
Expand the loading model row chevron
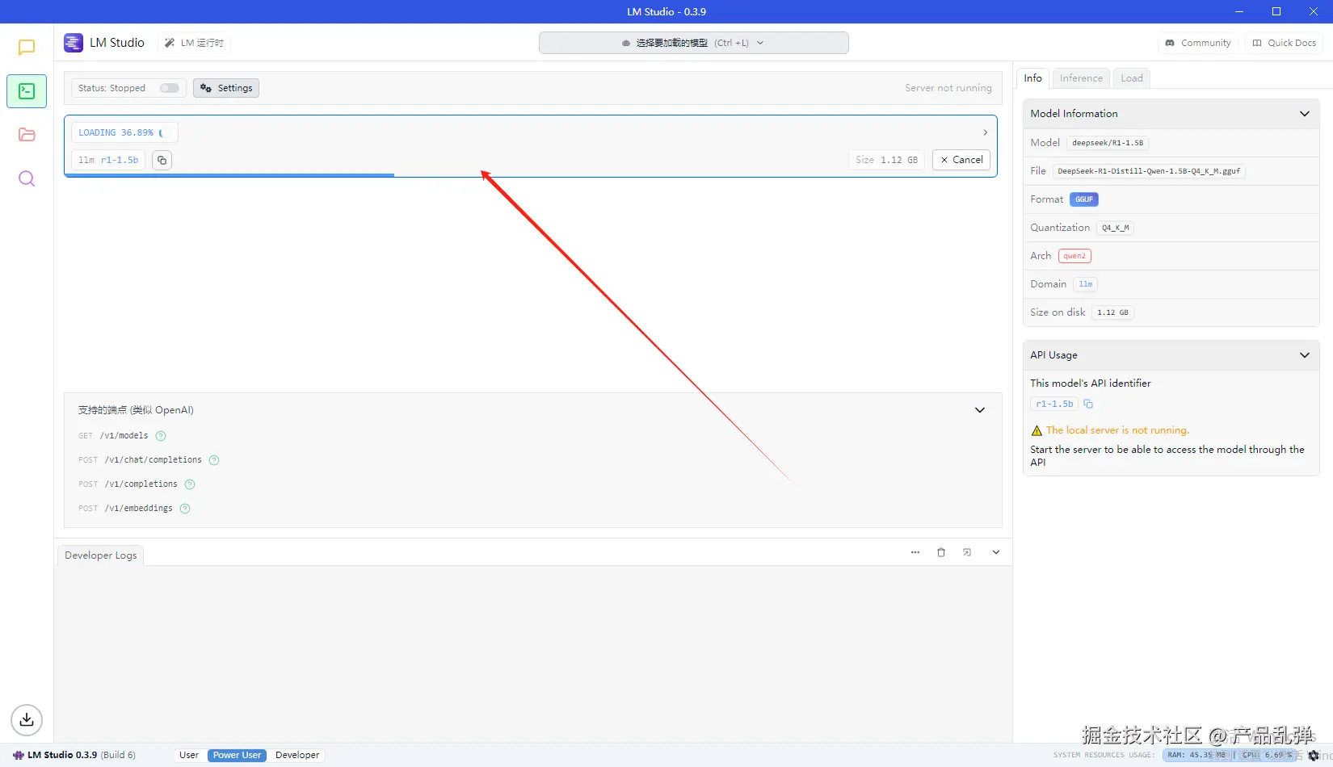pyautogui.click(x=985, y=132)
